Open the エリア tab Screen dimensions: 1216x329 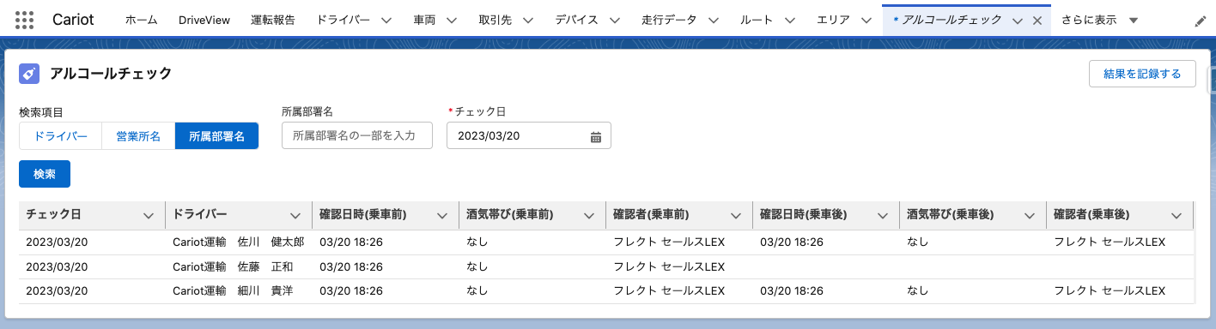tap(832, 21)
